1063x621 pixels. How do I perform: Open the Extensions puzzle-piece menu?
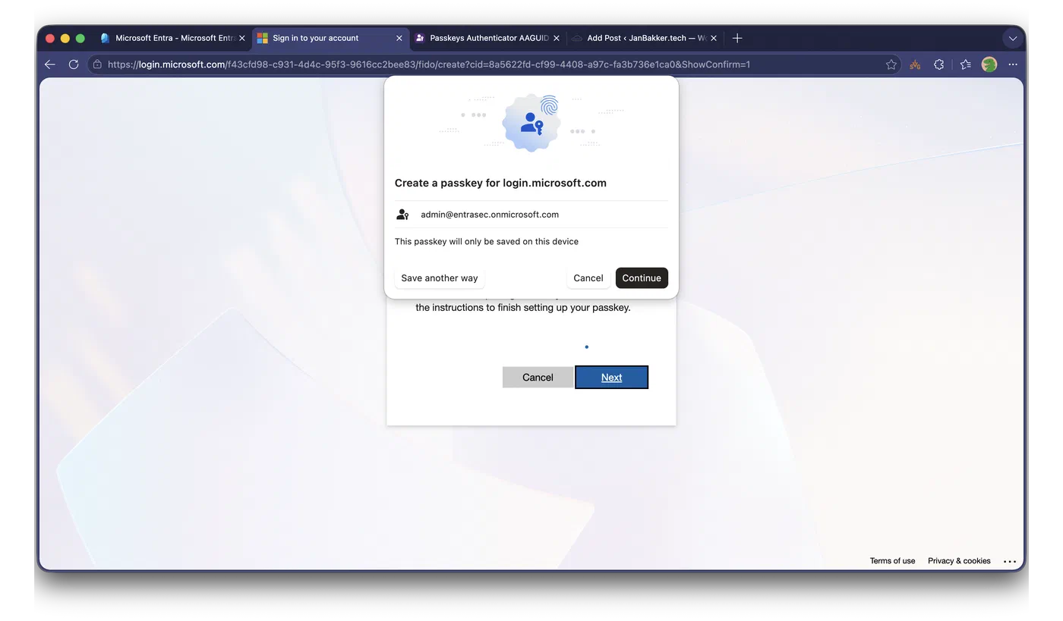pos(939,64)
